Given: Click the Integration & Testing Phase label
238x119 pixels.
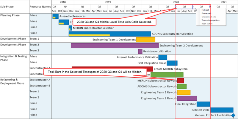Looking at the screenshot, I should pyautogui.click(x=13, y=58).
